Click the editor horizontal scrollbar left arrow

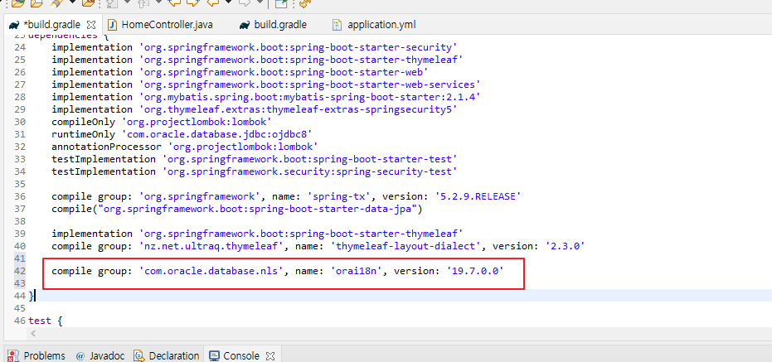pyautogui.click(x=33, y=334)
